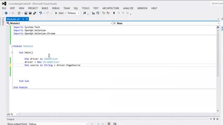Close the Module1.vb tab
The image size is (223, 125).
pos(27,19)
